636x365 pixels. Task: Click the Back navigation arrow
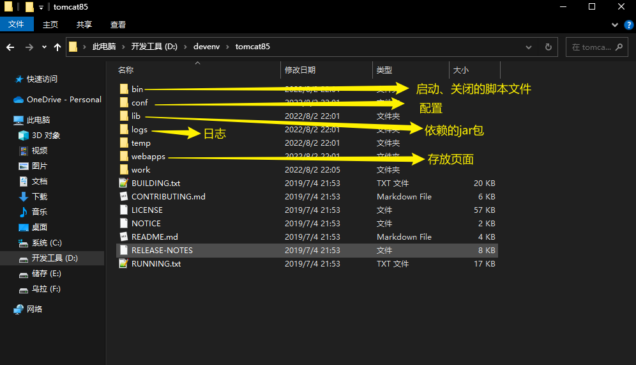click(x=10, y=47)
